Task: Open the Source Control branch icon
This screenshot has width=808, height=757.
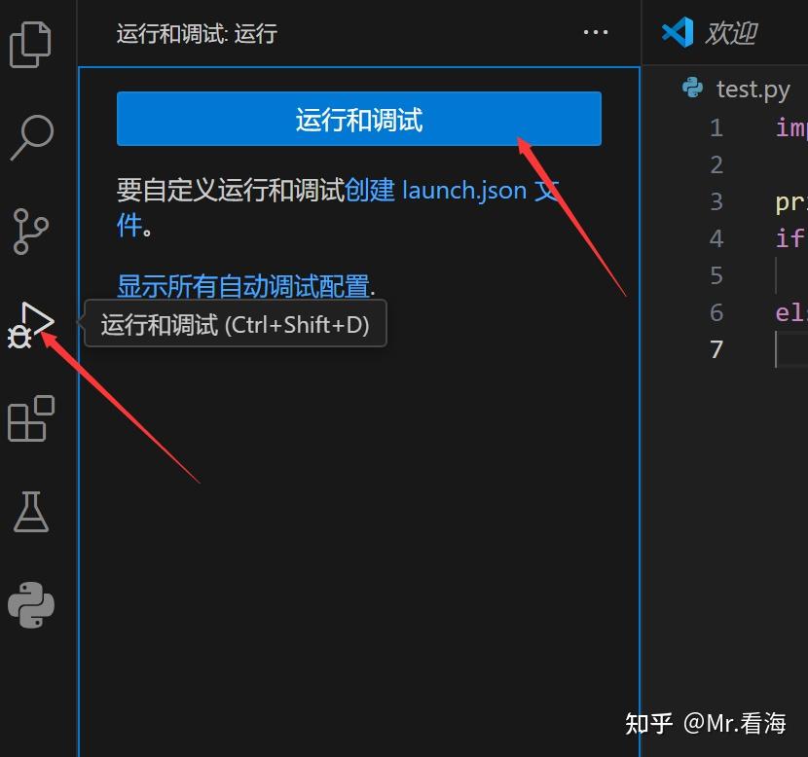Action: 30,232
